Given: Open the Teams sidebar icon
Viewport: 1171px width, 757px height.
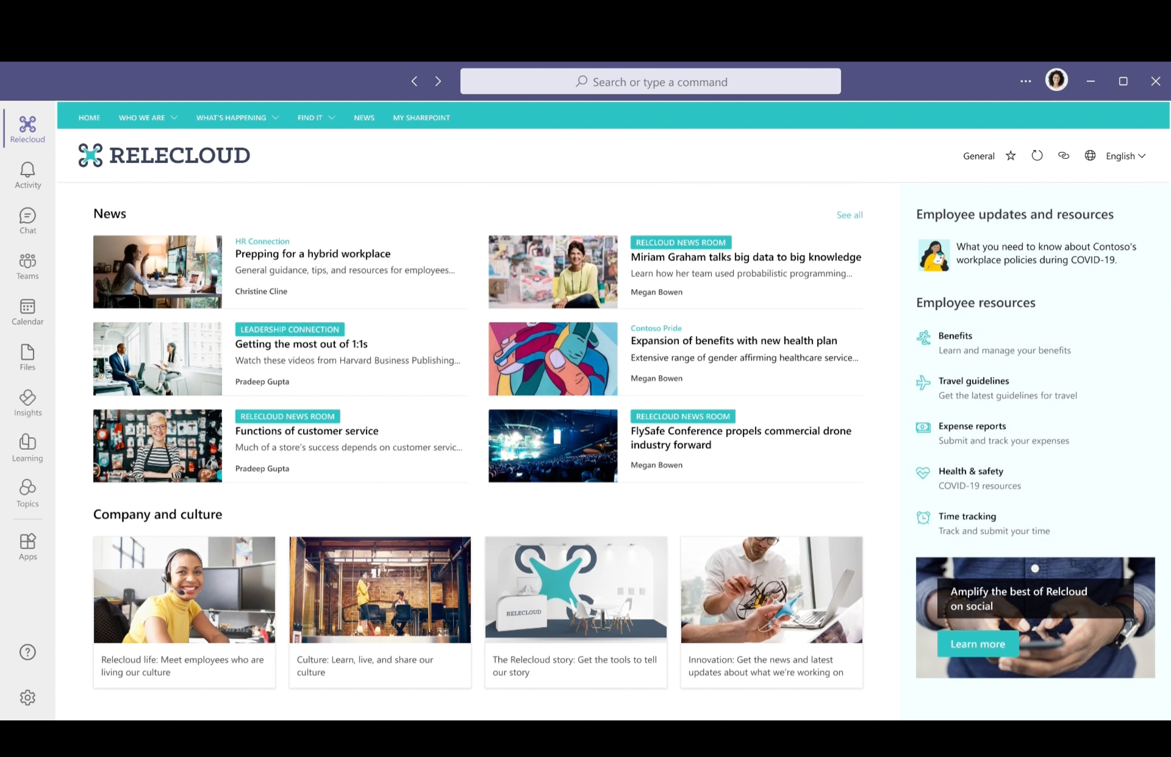Looking at the screenshot, I should pyautogui.click(x=27, y=266).
